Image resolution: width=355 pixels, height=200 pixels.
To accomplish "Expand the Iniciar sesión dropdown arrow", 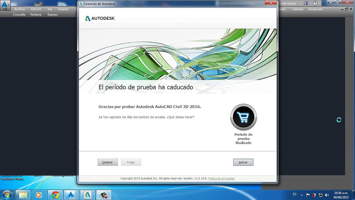I will pyautogui.click(x=301, y=3).
